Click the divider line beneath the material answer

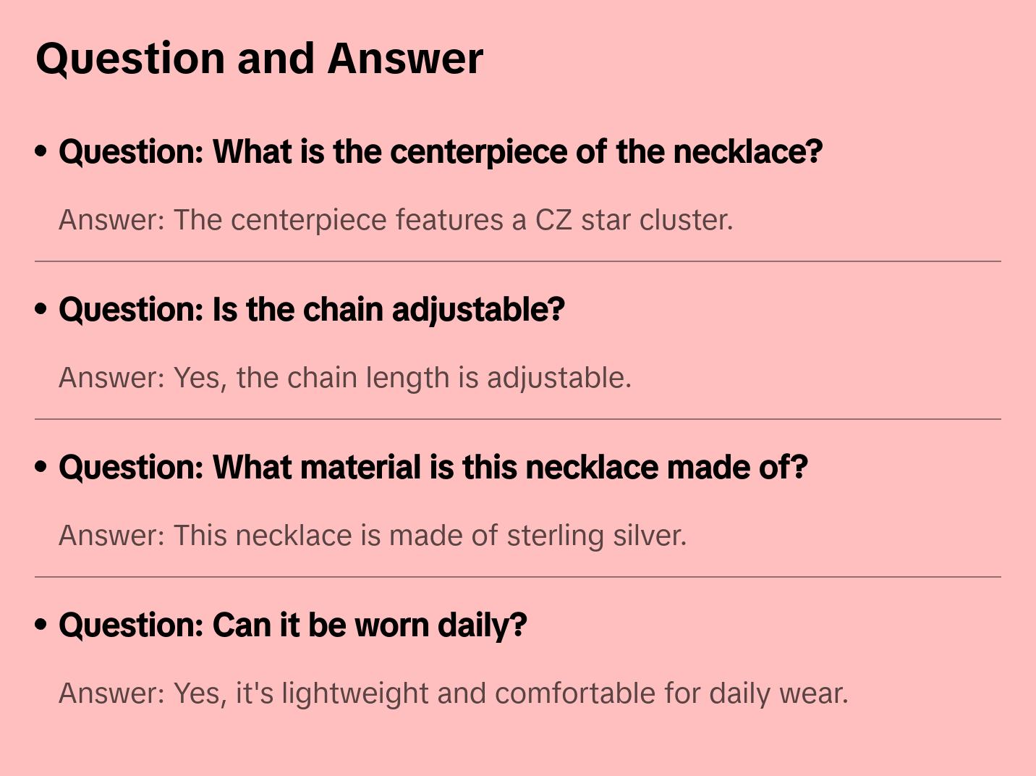[518, 577]
